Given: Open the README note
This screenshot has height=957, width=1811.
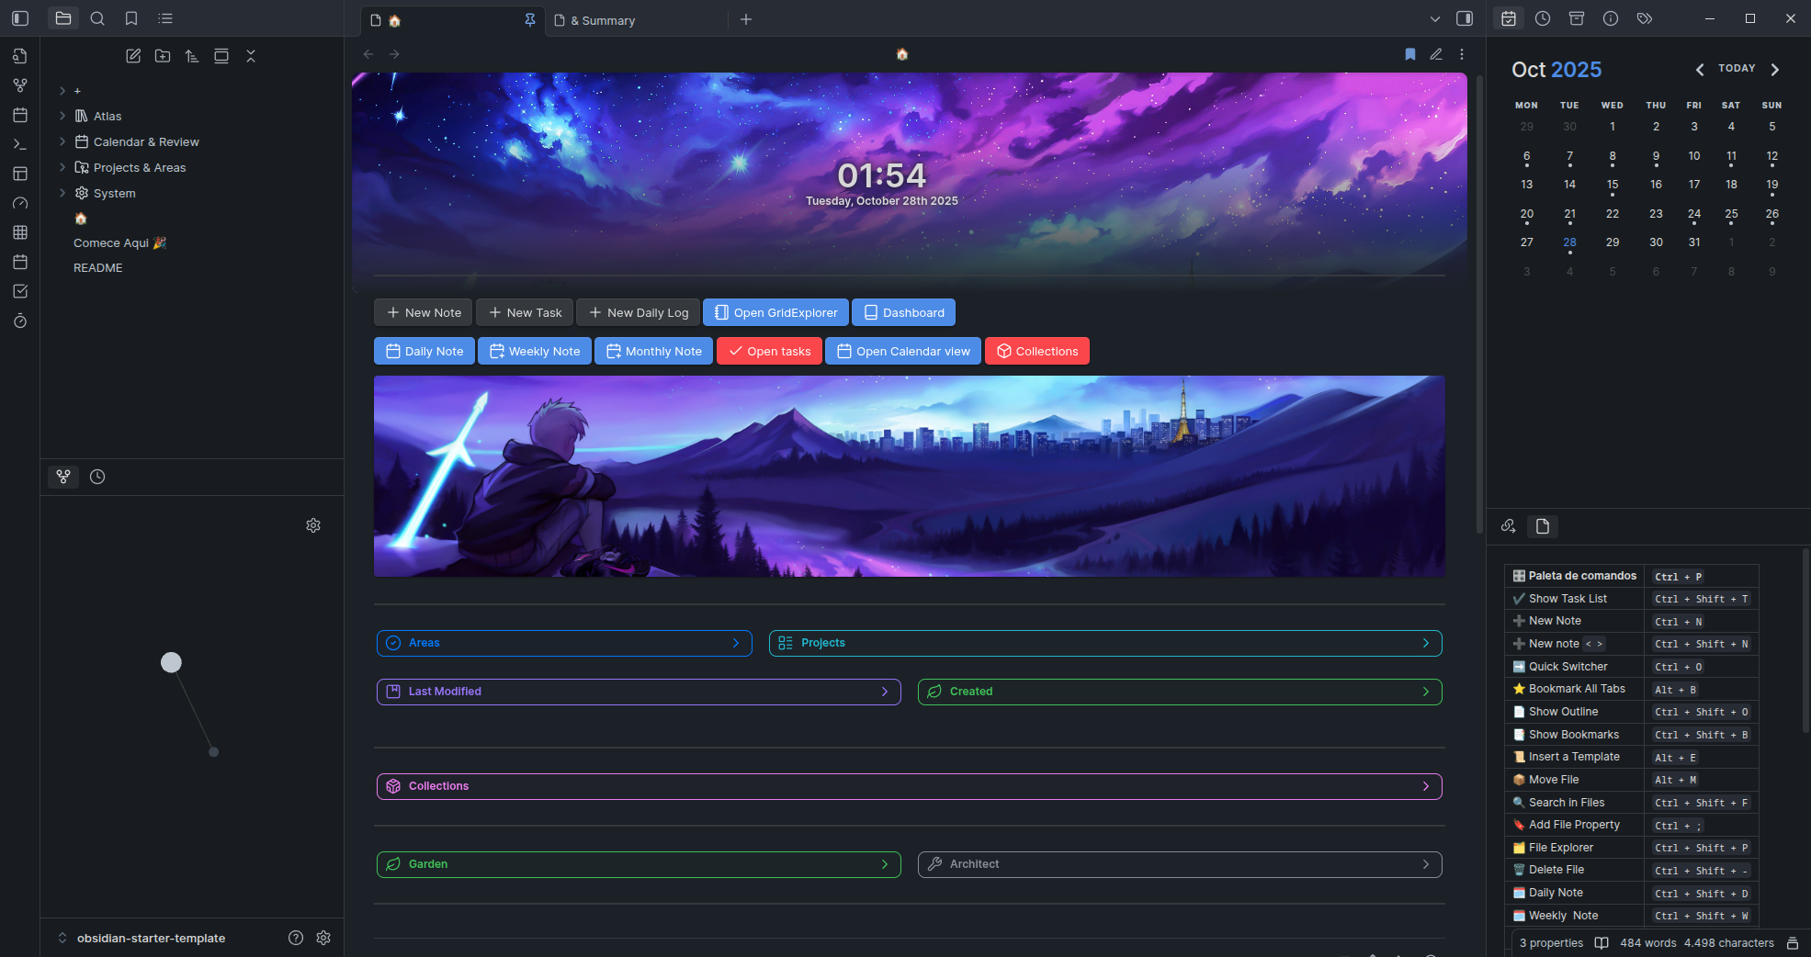Looking at the screenshot, I should 97,267.
